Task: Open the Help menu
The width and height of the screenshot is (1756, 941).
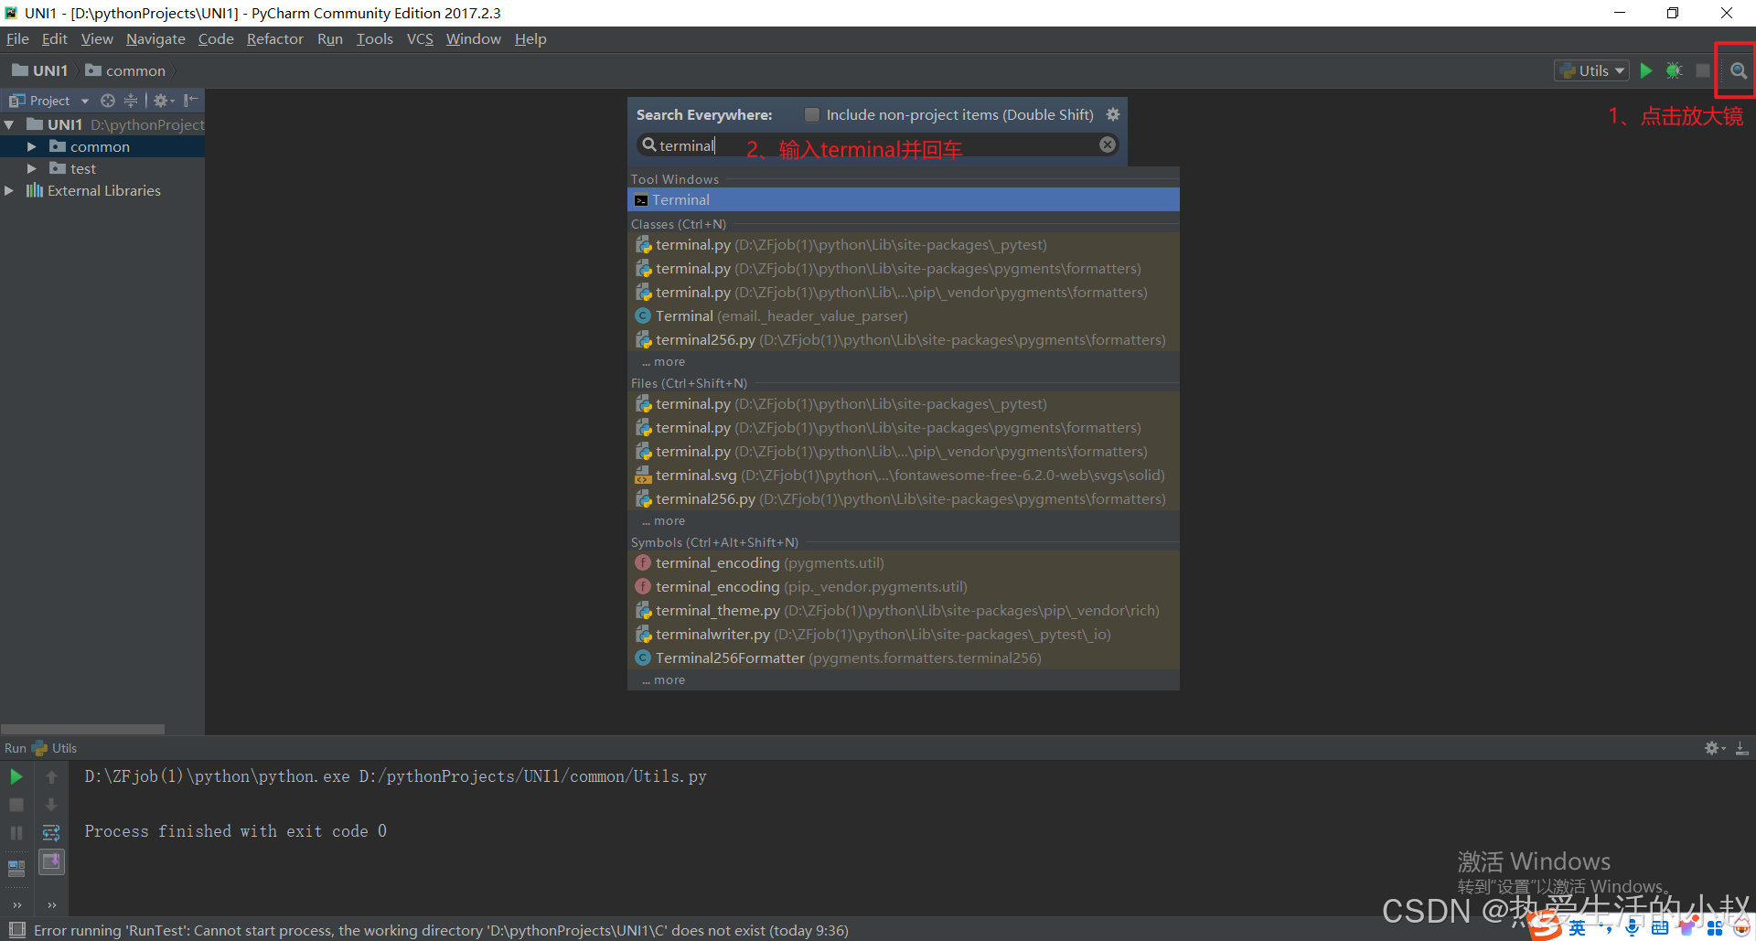Action: pos(530,38)
